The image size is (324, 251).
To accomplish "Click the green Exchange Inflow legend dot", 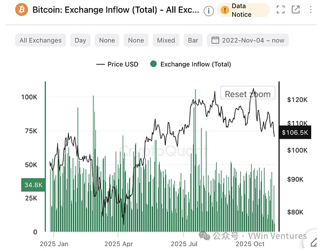I will tap(153, 64).
